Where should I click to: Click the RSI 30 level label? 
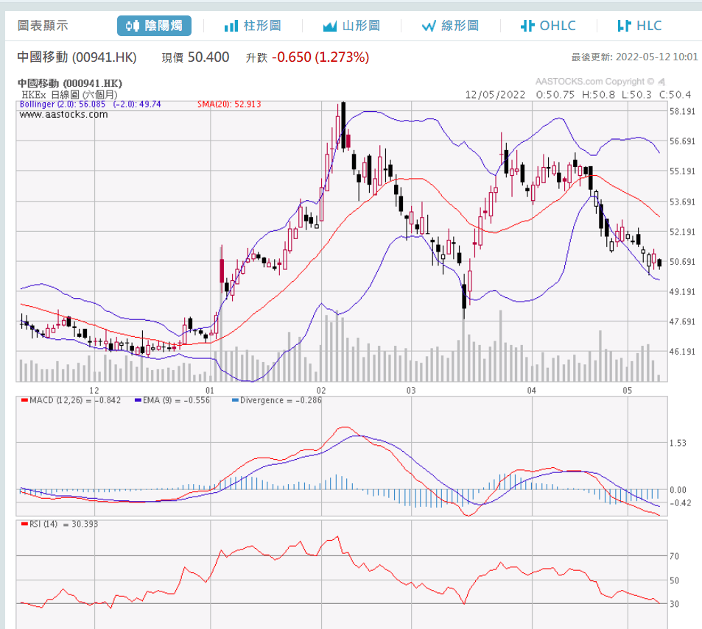pyautogui.click(x=674, y=604)
